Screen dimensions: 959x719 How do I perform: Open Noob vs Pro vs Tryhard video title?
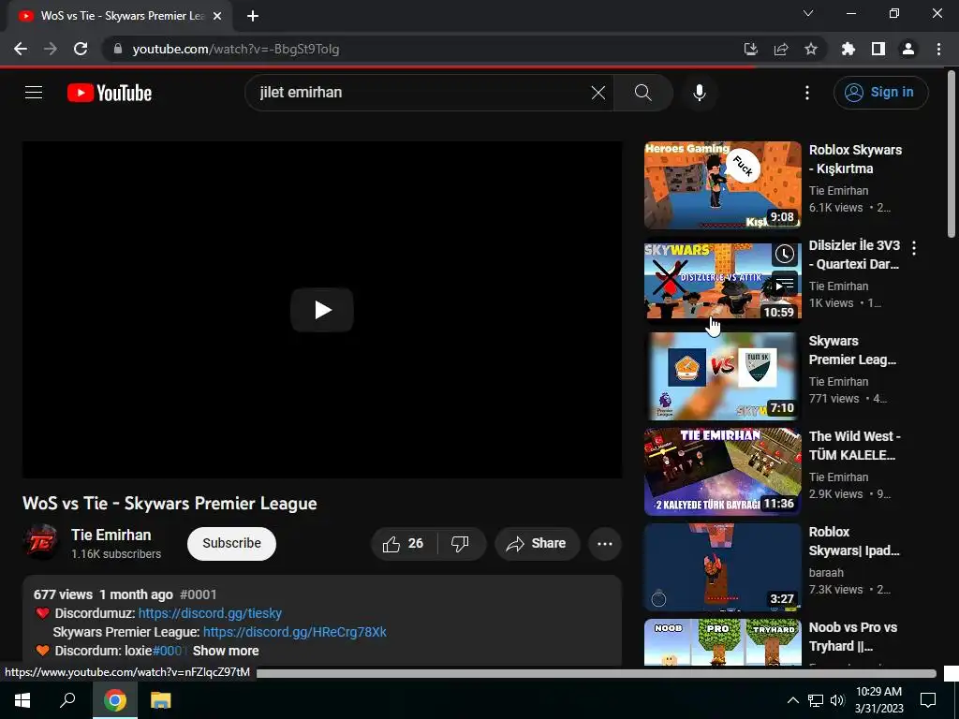point(852,637)
